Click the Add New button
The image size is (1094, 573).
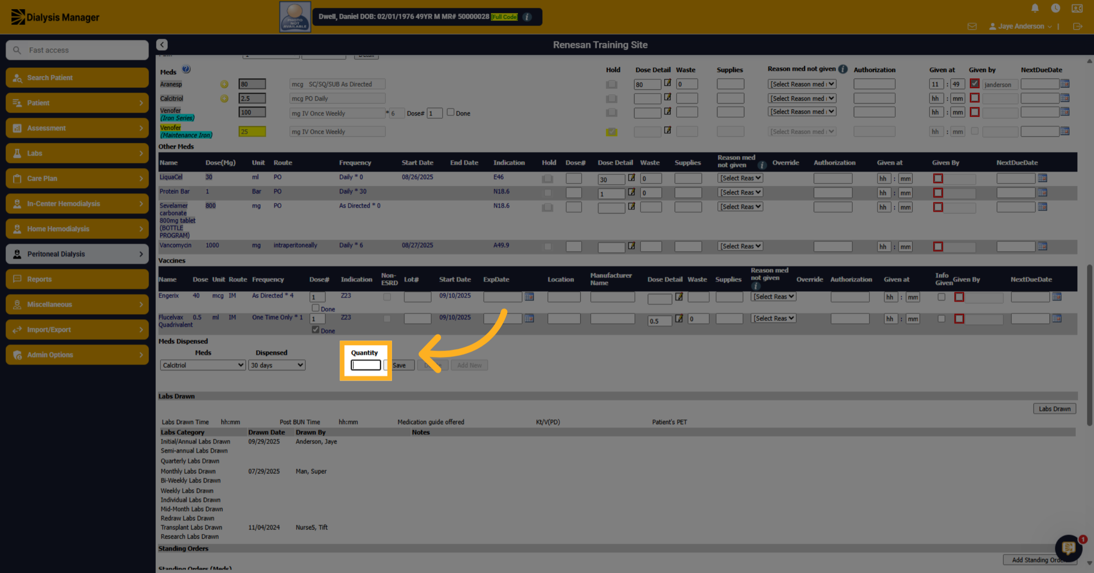click(x=470, y=365)
